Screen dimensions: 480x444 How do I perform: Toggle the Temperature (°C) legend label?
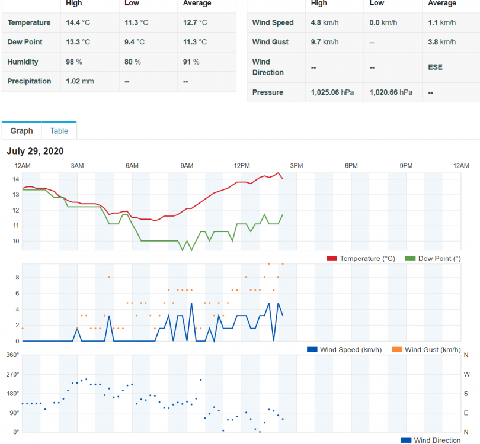click(367, 259)
